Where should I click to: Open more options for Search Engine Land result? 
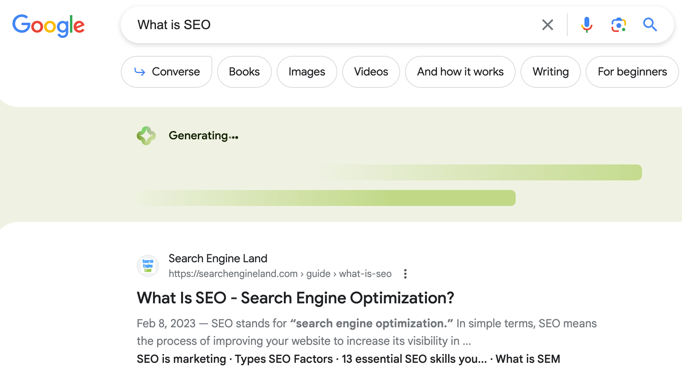405,274
